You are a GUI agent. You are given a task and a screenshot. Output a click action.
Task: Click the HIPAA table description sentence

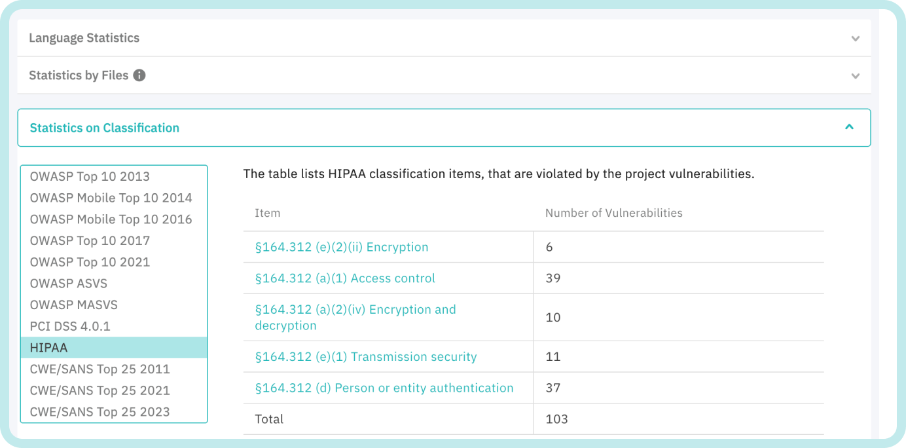tap(499, 174)
